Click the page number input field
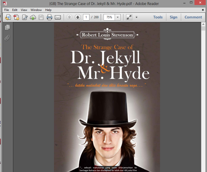 (86, 17)
